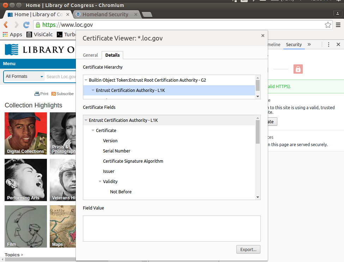Click the Subscribe RSS icon link
Viewport: 344px width, 262px height.
[x=62, y=94]
